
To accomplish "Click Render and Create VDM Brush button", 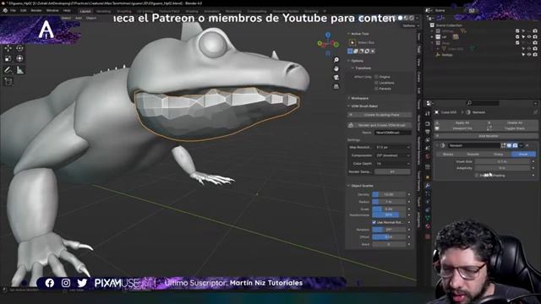I will tap(380, 125).
